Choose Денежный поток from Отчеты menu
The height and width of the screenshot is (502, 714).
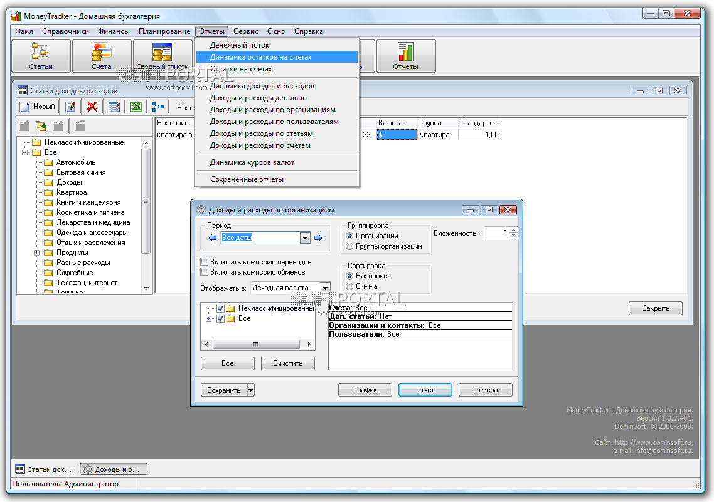click(x=277, y=45)
